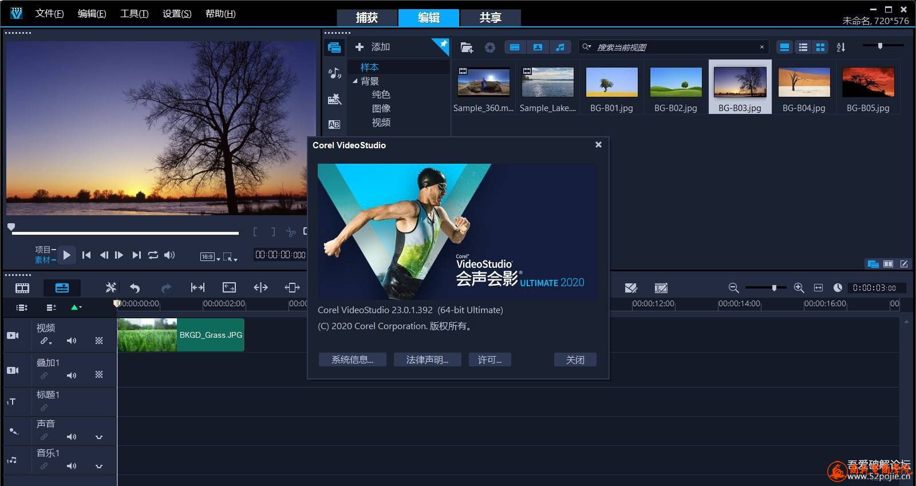
Task: Adjust the thumbnail size slider
Action: pyautogui.click(x=880, y=46)
